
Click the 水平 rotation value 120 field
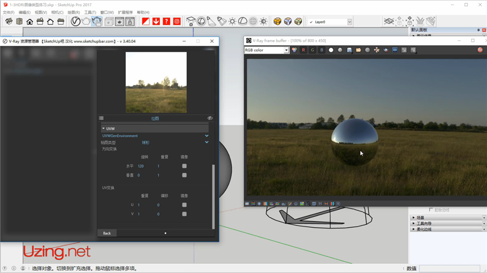tap(141, 166)
